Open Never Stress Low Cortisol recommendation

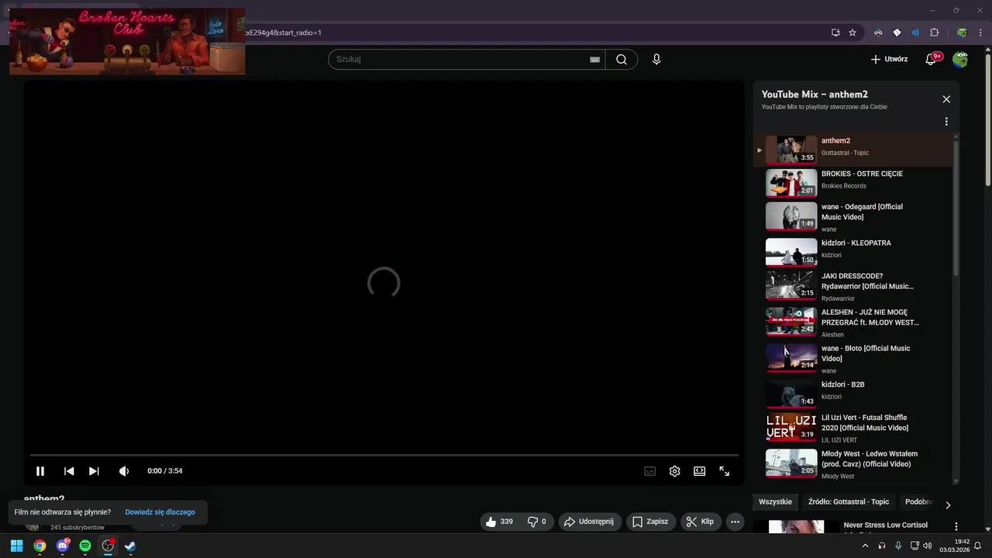click(x=885, y=525)
